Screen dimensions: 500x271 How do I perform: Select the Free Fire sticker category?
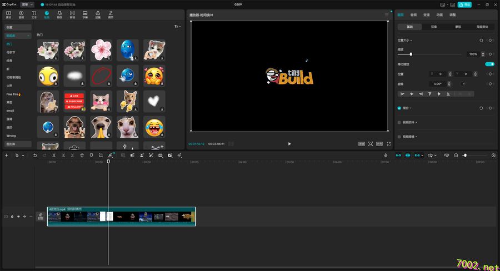coord(13,94)
